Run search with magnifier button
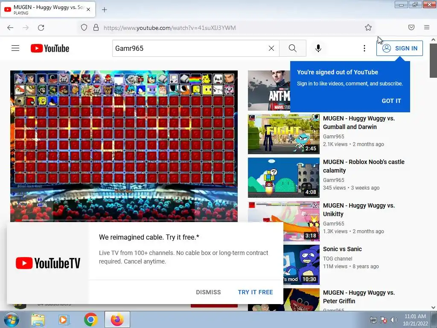This screenshot has height=328, width=437. [x=293, y=48]
